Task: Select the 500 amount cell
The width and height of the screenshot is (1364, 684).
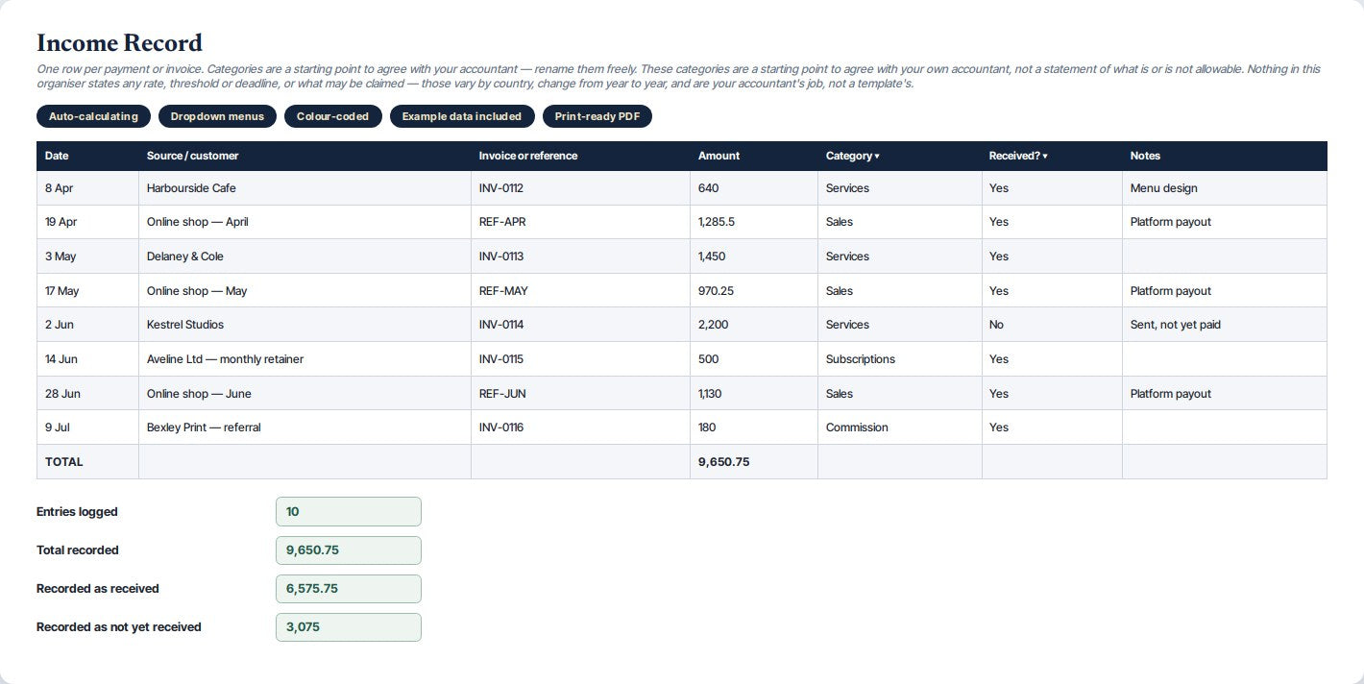Action: tap(753, 359)
